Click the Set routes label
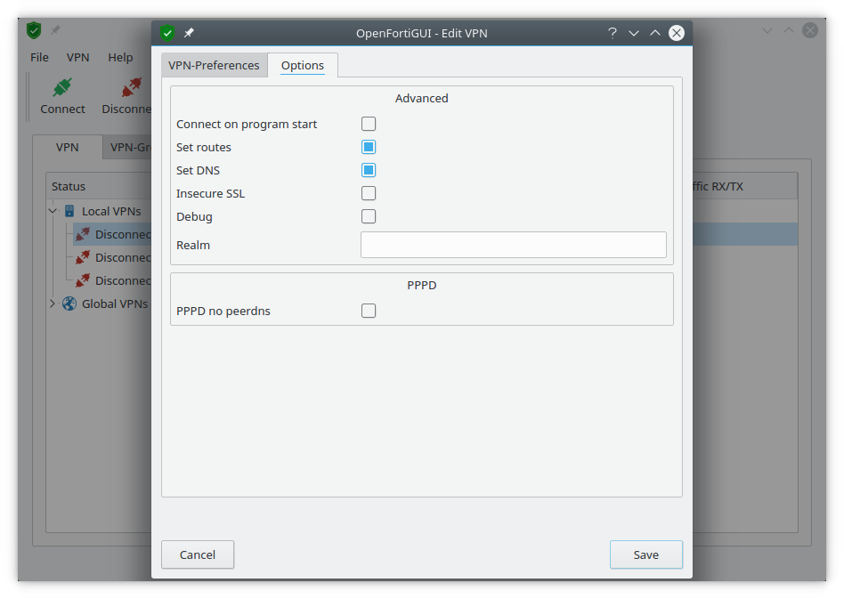Image resolution: width=844 pixels, height=599 pixels. [204, 147]
